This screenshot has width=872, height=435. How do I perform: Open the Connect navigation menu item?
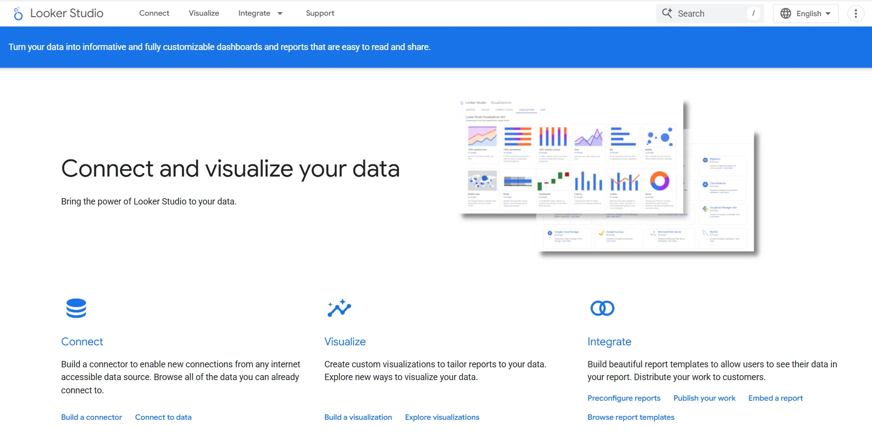click(x=154, y=13)
